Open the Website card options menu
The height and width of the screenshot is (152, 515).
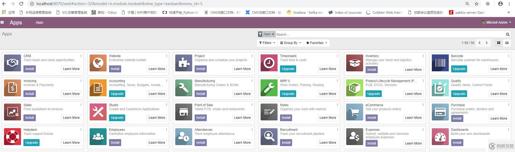pos(166,56)
